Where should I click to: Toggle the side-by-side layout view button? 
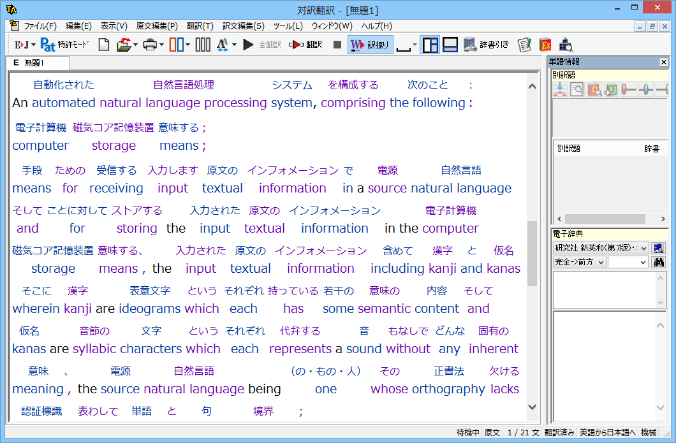pos(430,45)
